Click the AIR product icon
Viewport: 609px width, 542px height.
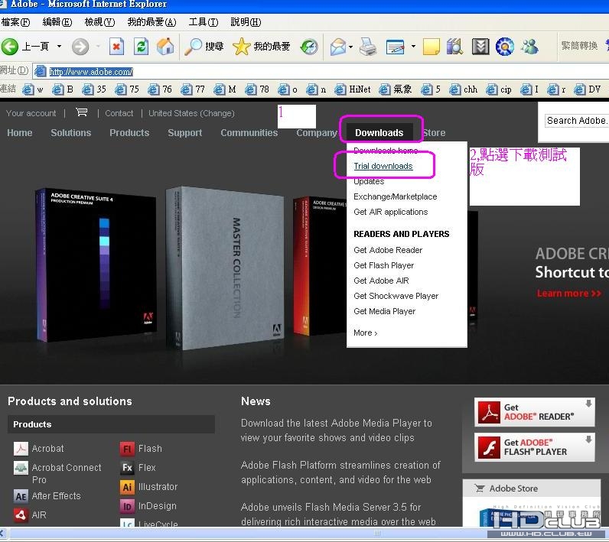point(21,515)
